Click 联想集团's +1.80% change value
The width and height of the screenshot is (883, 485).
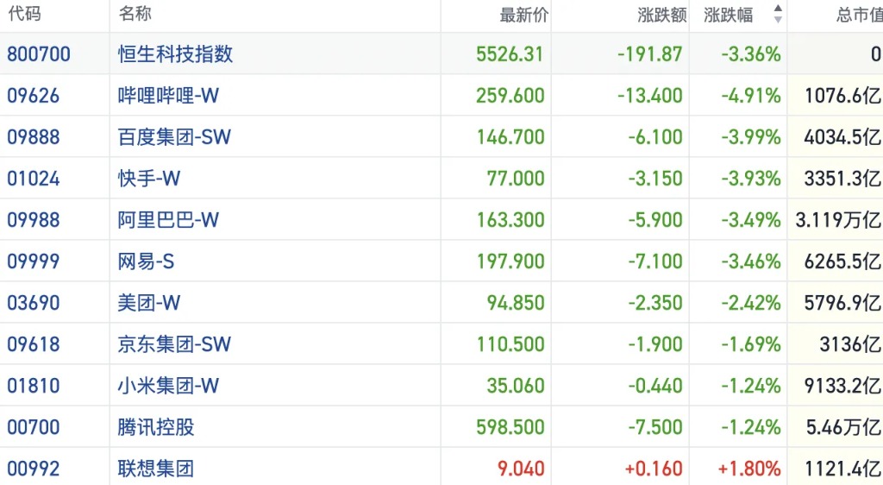[x=749, y=469]
